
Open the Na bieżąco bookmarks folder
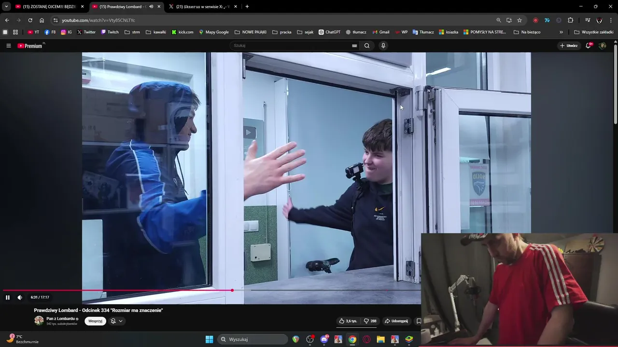click(527, 32)
